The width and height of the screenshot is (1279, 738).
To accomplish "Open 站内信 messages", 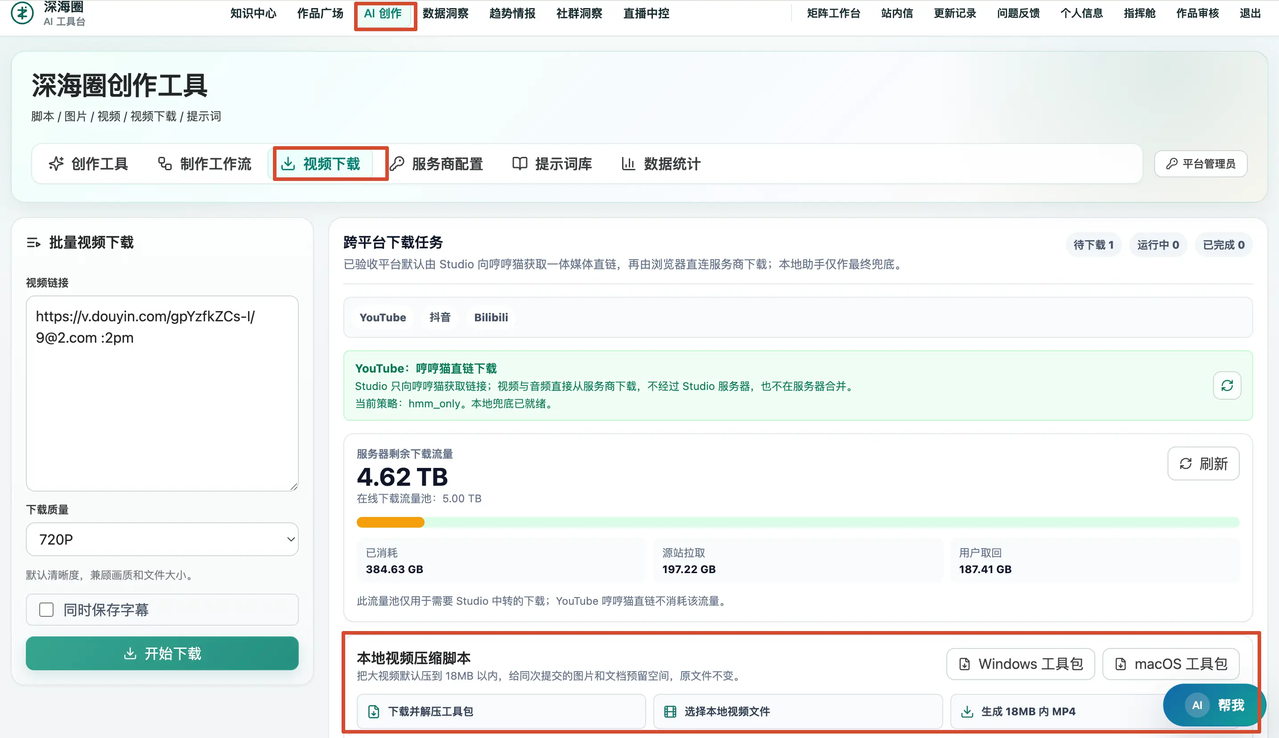I will pyautogui.click(x=897, y=13).
